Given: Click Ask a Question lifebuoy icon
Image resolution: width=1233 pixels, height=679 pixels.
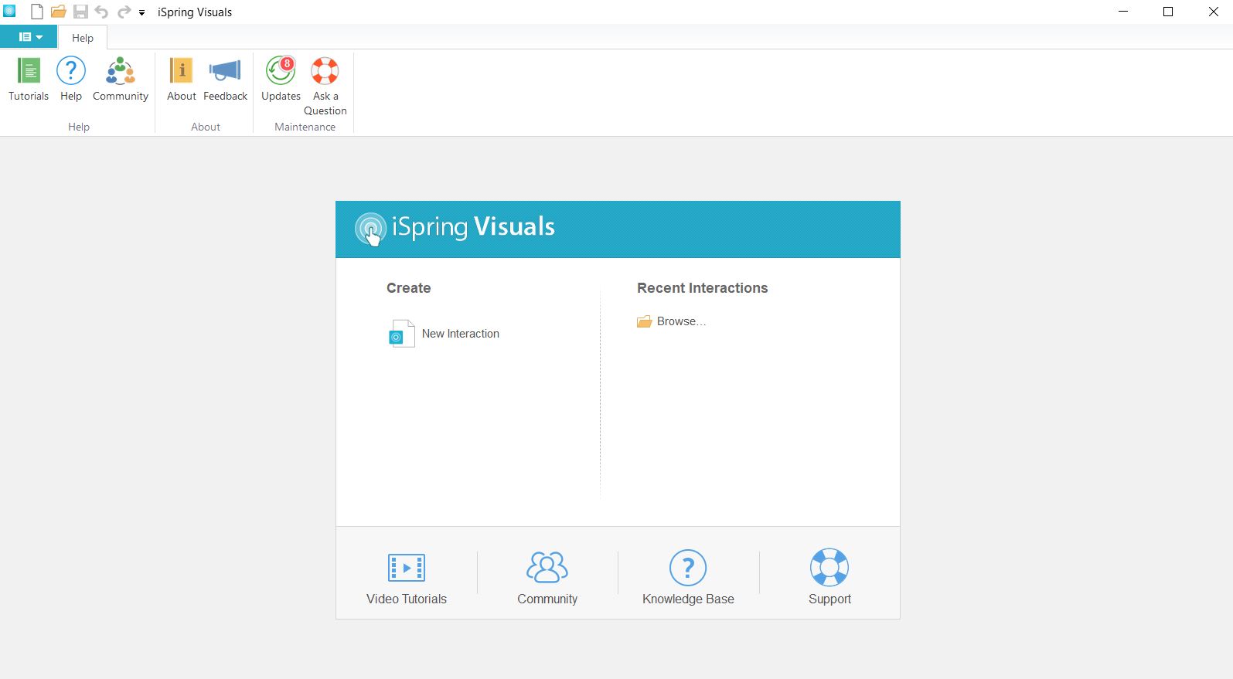Looking at the screenshot, I should click(325, 86).
